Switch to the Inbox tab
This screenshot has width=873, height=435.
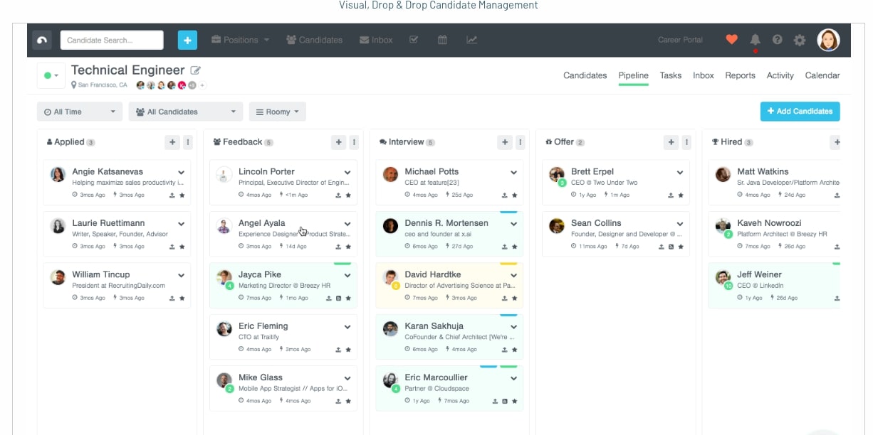coord(704,75)
